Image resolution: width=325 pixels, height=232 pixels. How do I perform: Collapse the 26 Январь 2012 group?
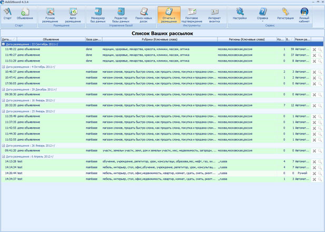[3, 146]
